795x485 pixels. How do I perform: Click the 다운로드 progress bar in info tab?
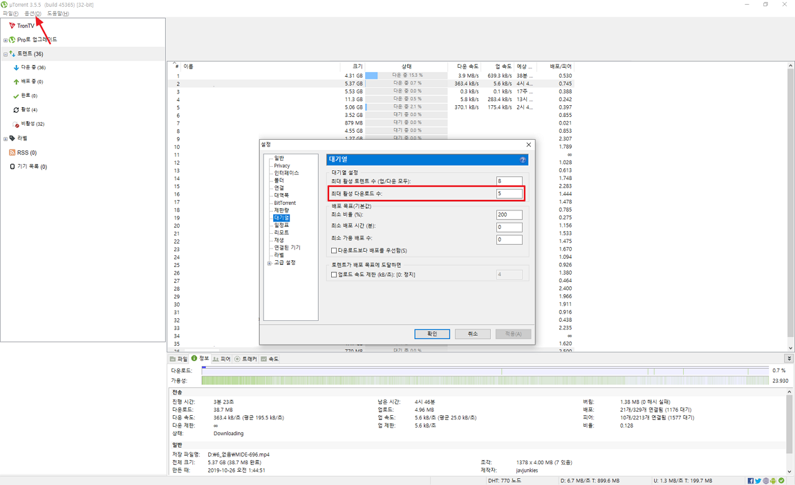(485, 371)
